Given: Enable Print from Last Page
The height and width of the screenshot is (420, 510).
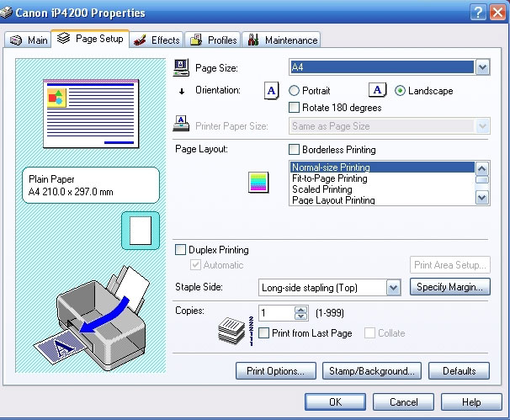Looking at the screenshot, I should click(263, 332).
